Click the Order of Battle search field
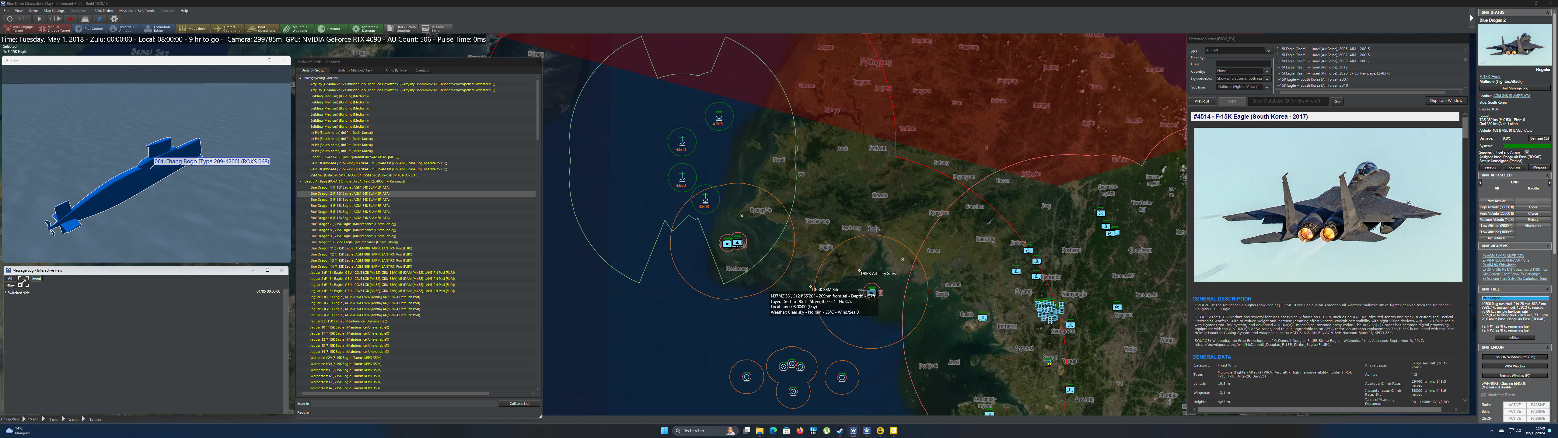1558x438 pixels. (403, 404)
